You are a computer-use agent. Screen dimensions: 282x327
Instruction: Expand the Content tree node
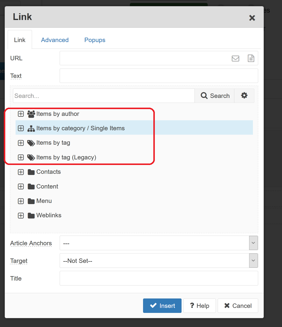pos(21,186)
